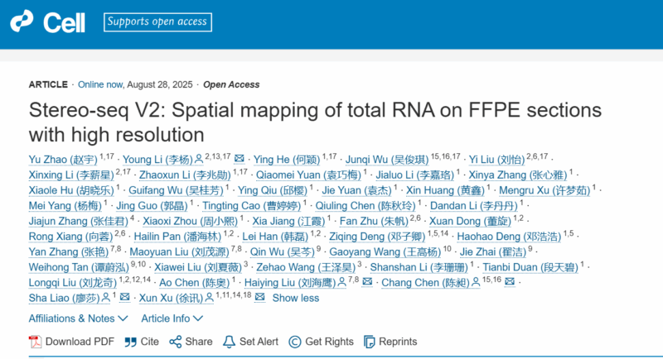Viewport: 663px width, 359px height.
Task: Open author Xiaole Hu link
Action: tap(71, 191)
